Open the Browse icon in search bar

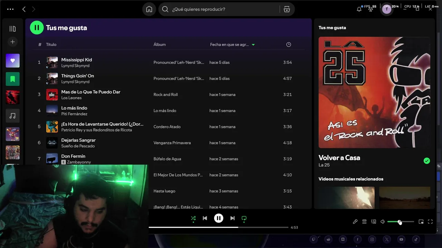[287, 9]
